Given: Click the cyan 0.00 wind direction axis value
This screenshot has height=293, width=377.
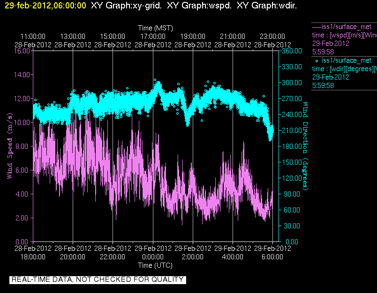Looking at the screenshot, I should 292,242.
